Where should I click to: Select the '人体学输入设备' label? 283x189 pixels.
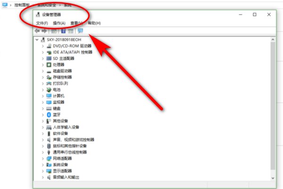(x=66, y=127)
